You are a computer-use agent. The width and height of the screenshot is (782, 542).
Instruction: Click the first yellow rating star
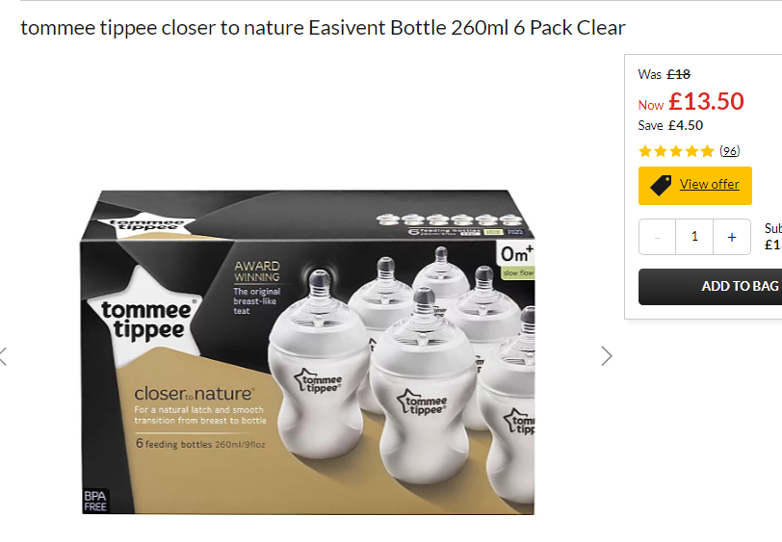(645, 151)
